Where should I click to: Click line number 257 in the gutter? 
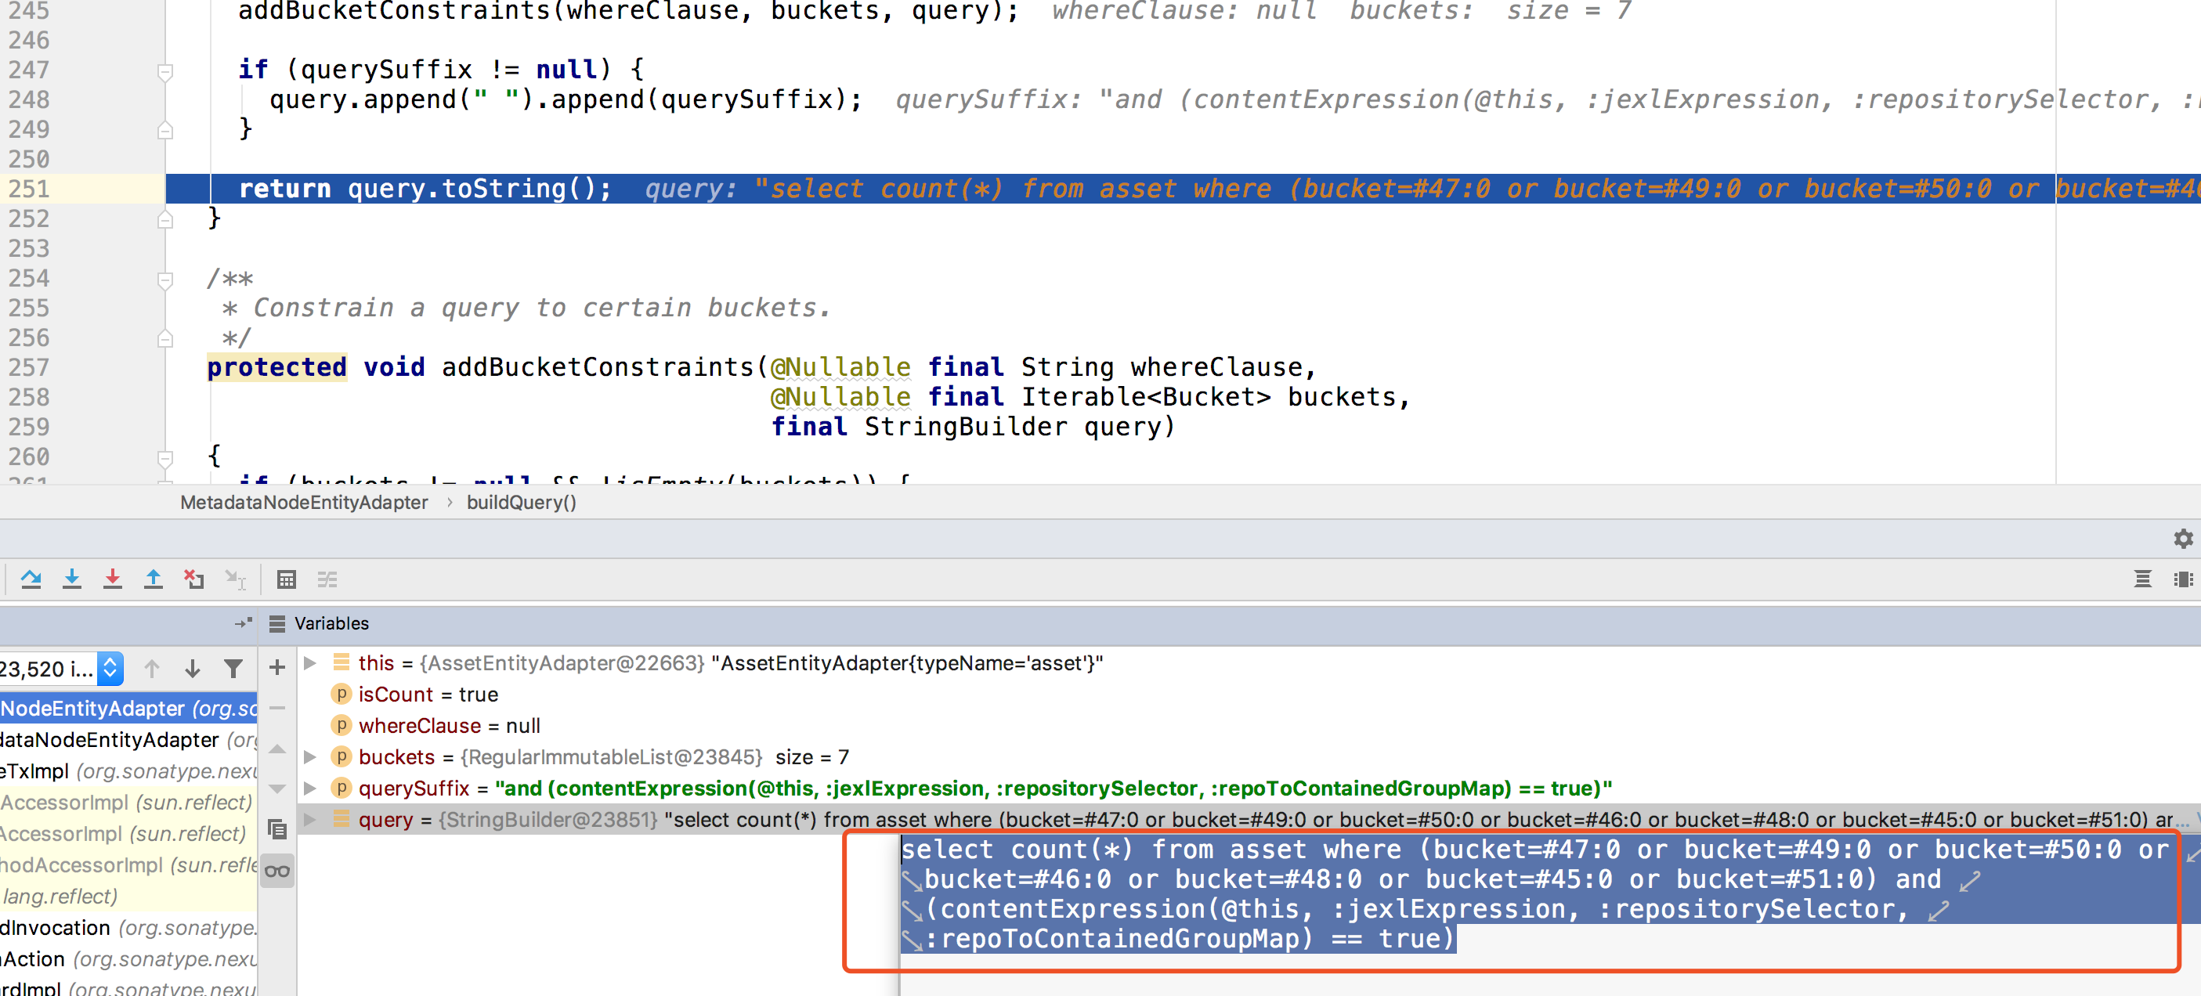pyautogui.click(x=29, y=367)
